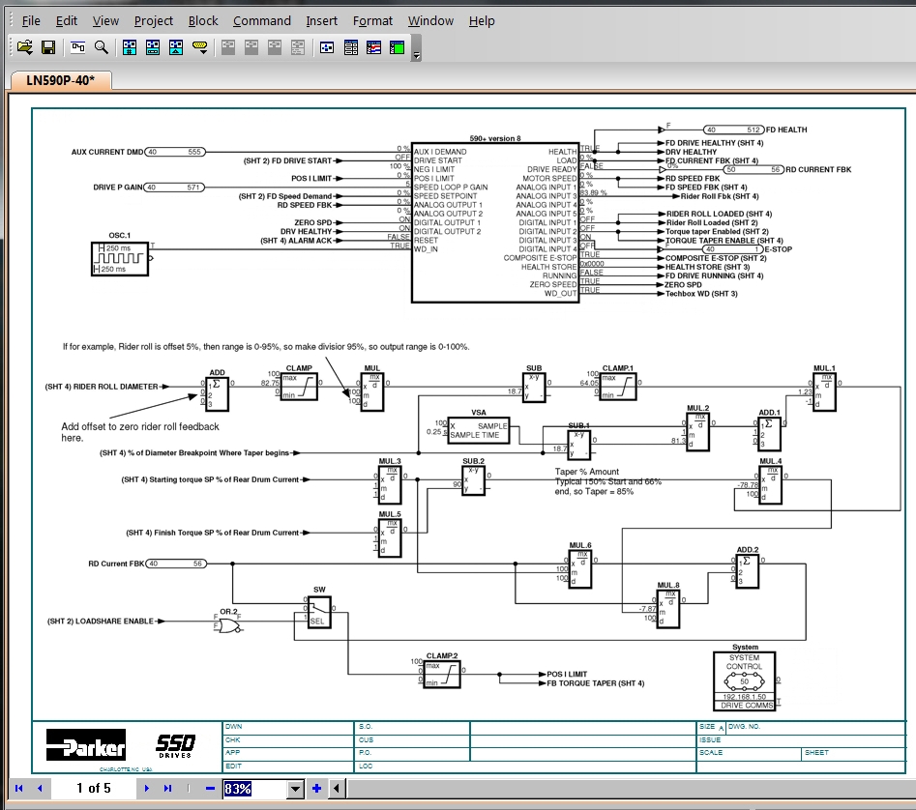
Task: Open the Project menu
Action: [x=154, y=20]
